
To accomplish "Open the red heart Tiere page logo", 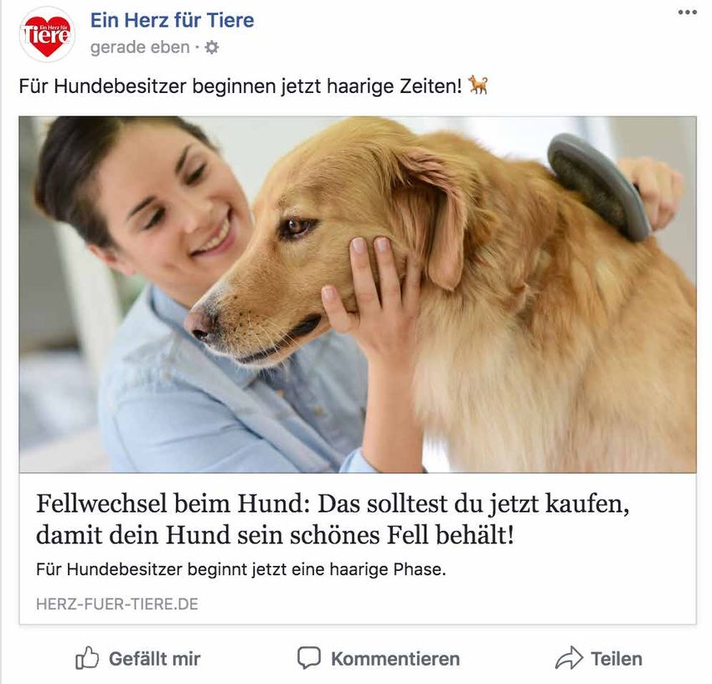I will pos(47,35).
